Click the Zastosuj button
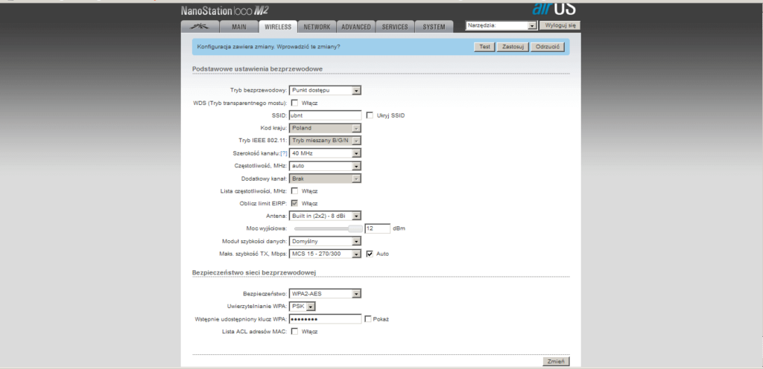Viewport: 763px width, 369px height. click(510, 47)
